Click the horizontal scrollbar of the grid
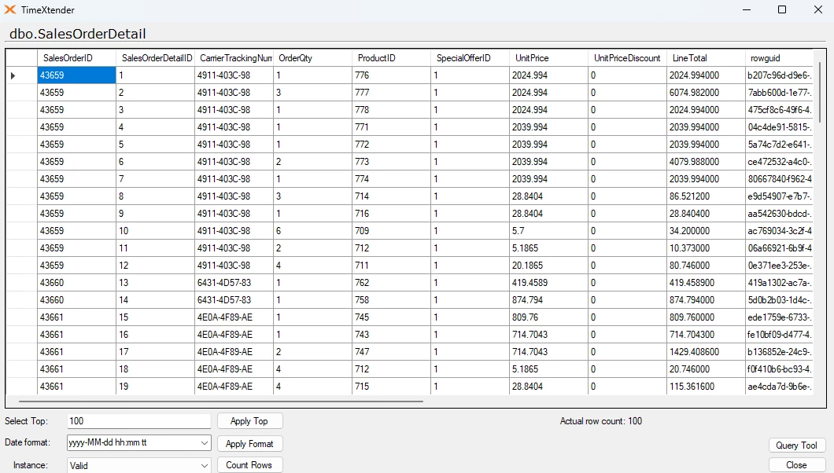The height and width of the screenshot is (473, 834). click(221, 401)
